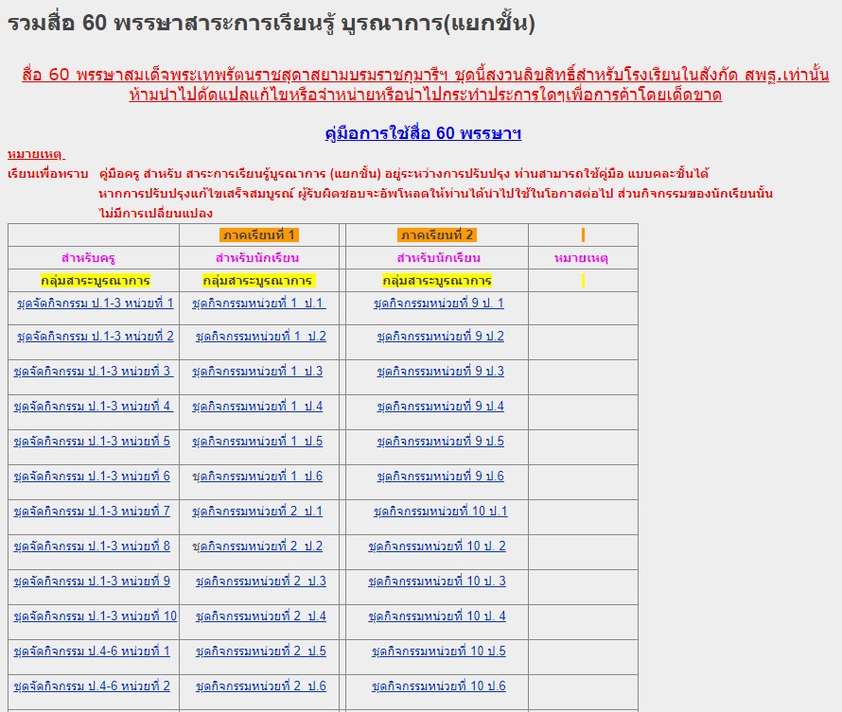This screenshot has height=712, width=842.
Task: Open ชุดกิจกรรมหน่วยที่ 9 ป.5
Action: tap(440, 441)
